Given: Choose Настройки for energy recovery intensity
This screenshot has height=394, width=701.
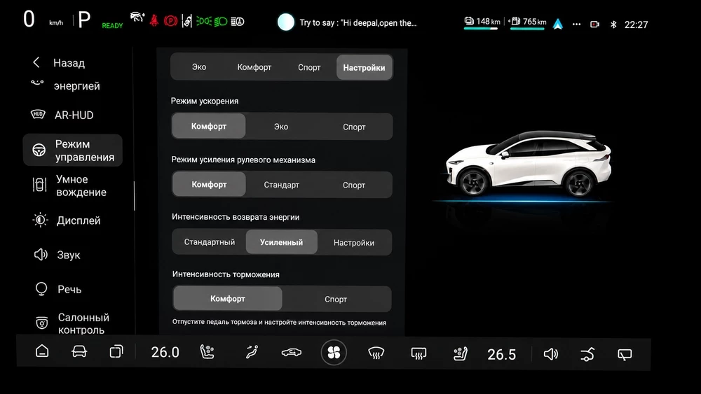Looking at the screenshot, I should coord(353,243).
